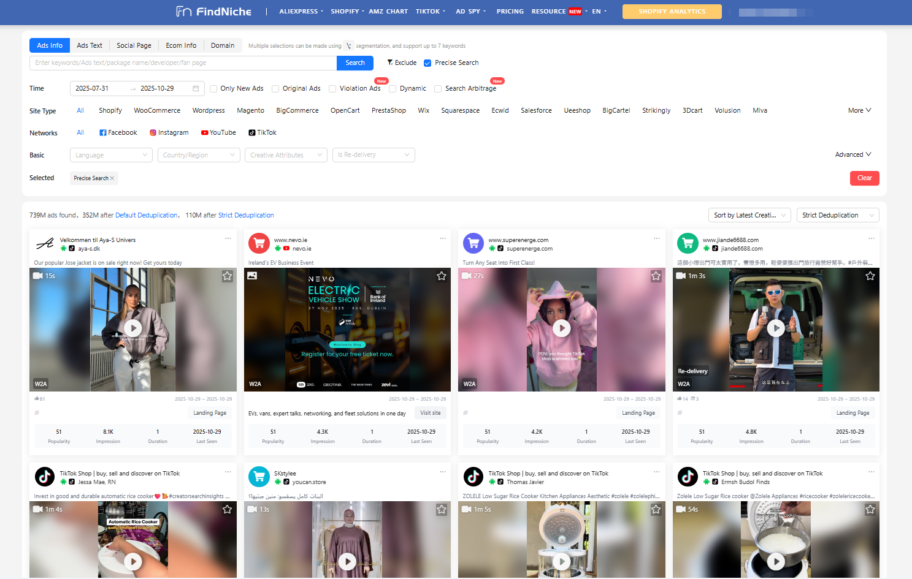Viewport: 912px width, 579px height.
Task: Select the Facebook network filter icon
Action: pos(102,132)
